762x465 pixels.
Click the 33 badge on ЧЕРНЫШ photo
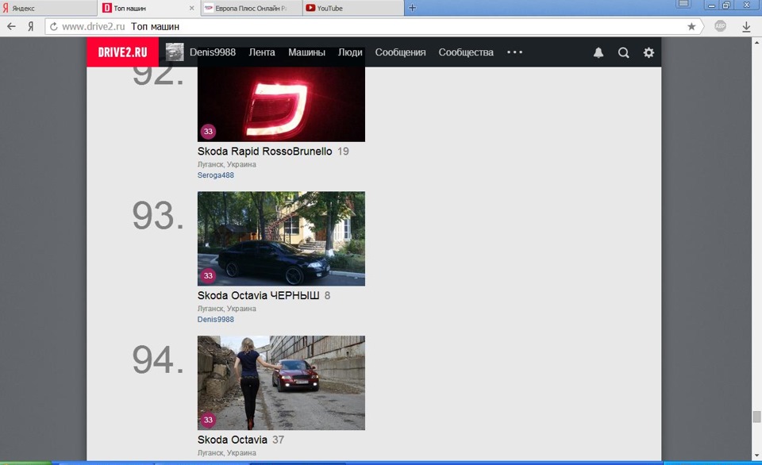(208, 275)
